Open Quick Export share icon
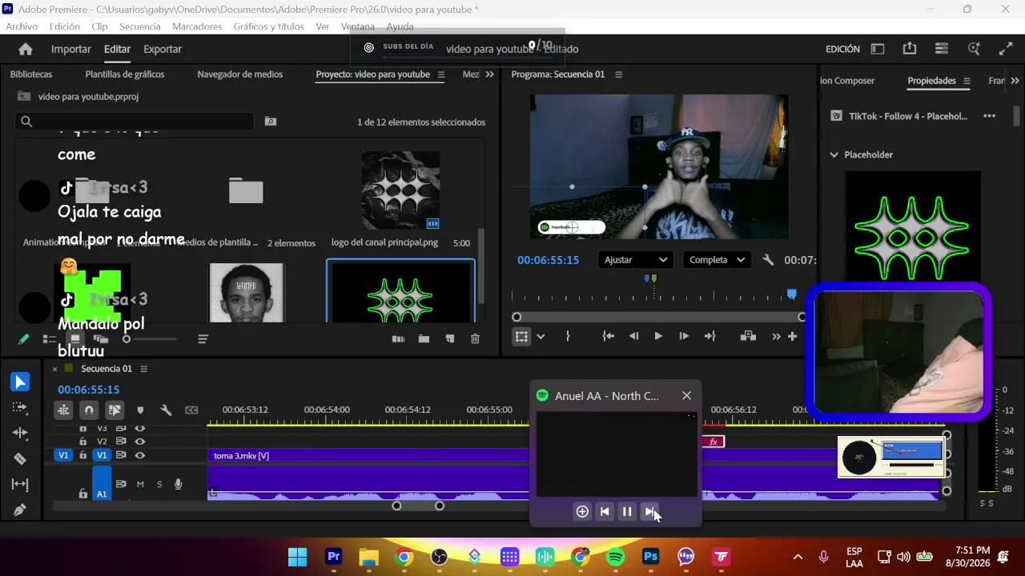This screenshot has width=1025, height=576. point(910,49)
